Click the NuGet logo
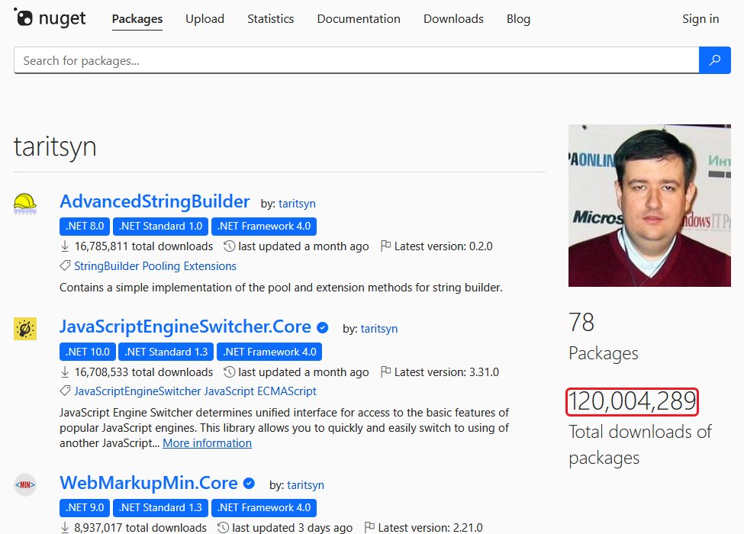 50,18
